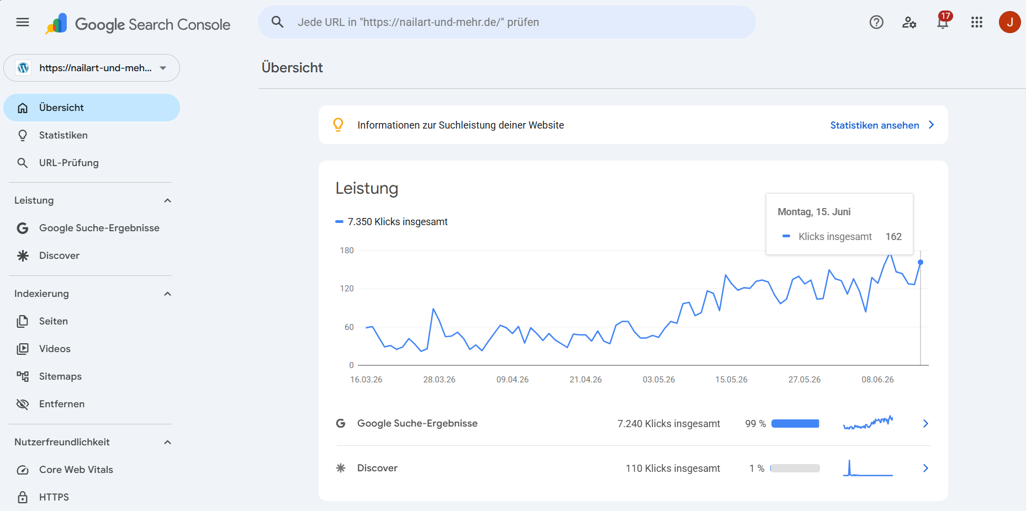Open HTTPS report in sidebar
1026x511 pixels.
(92, 497)
